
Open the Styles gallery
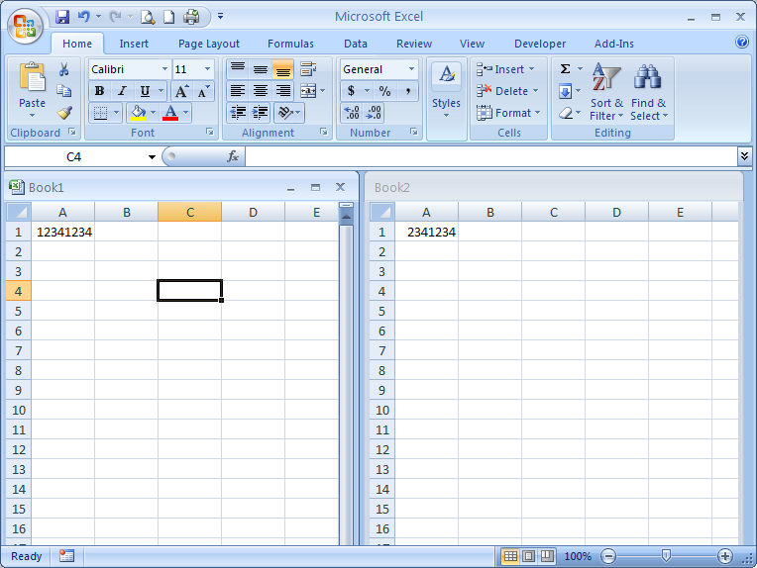point(446,92)
